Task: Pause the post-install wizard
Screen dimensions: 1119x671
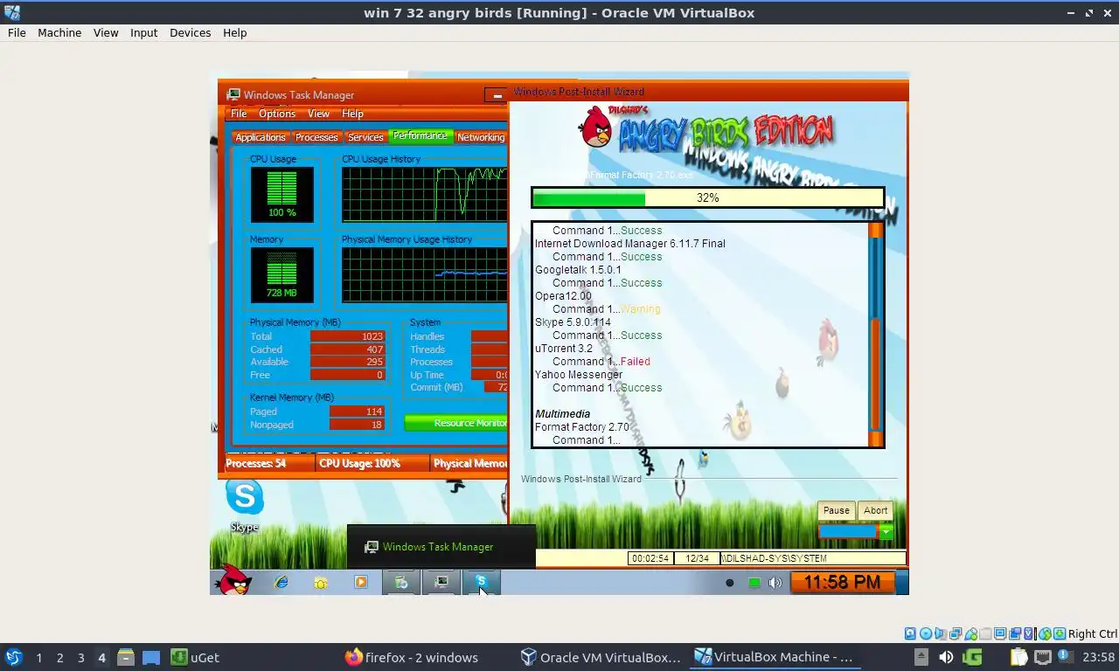Action: point(836,510)
